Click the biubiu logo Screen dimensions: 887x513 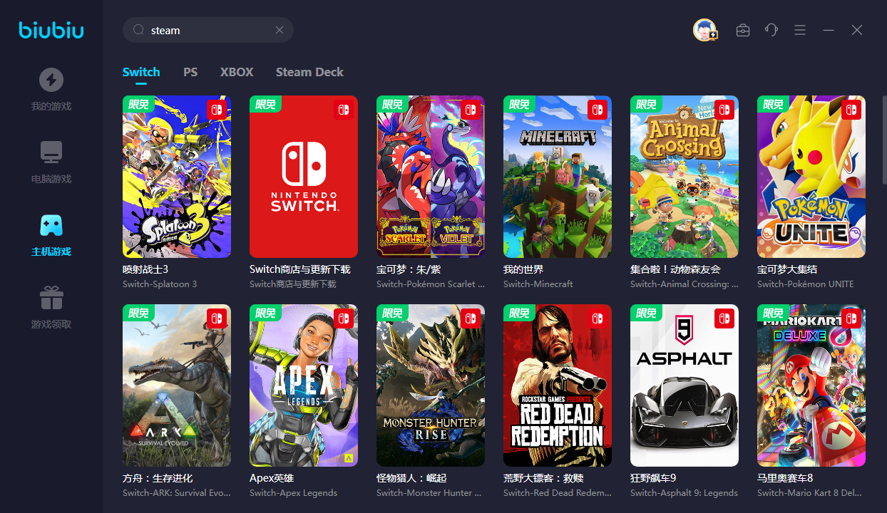pyautogui.click(x=51, y=30)
